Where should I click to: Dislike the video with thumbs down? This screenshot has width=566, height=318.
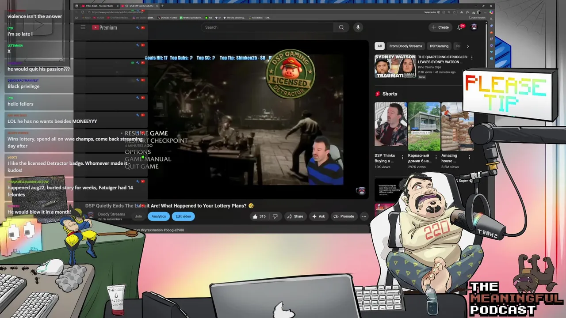coord(275,216)
